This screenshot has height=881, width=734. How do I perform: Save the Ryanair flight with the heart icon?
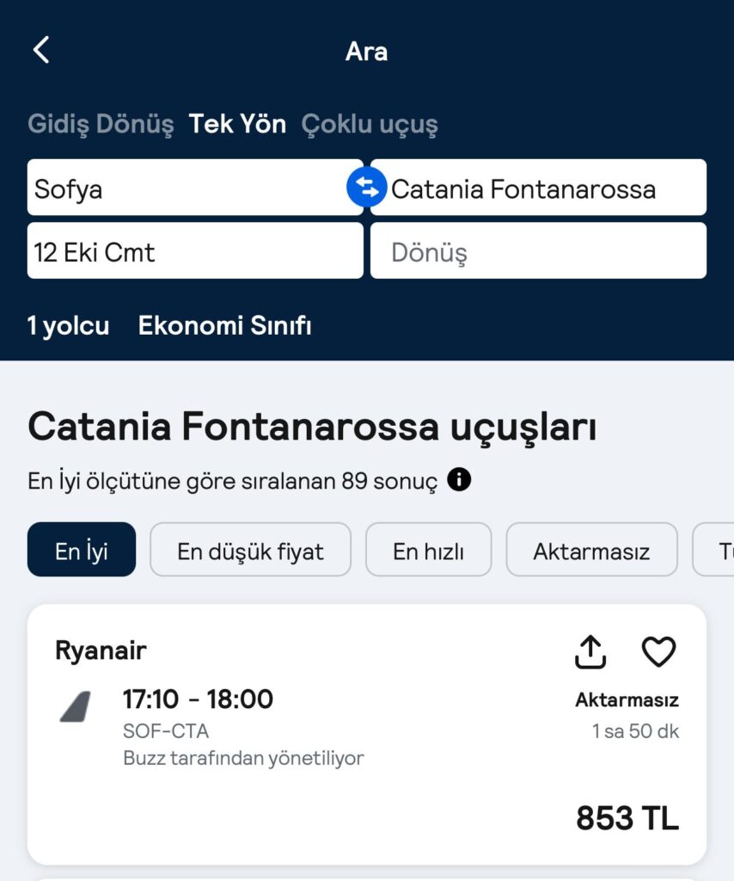tap(658, 652)
